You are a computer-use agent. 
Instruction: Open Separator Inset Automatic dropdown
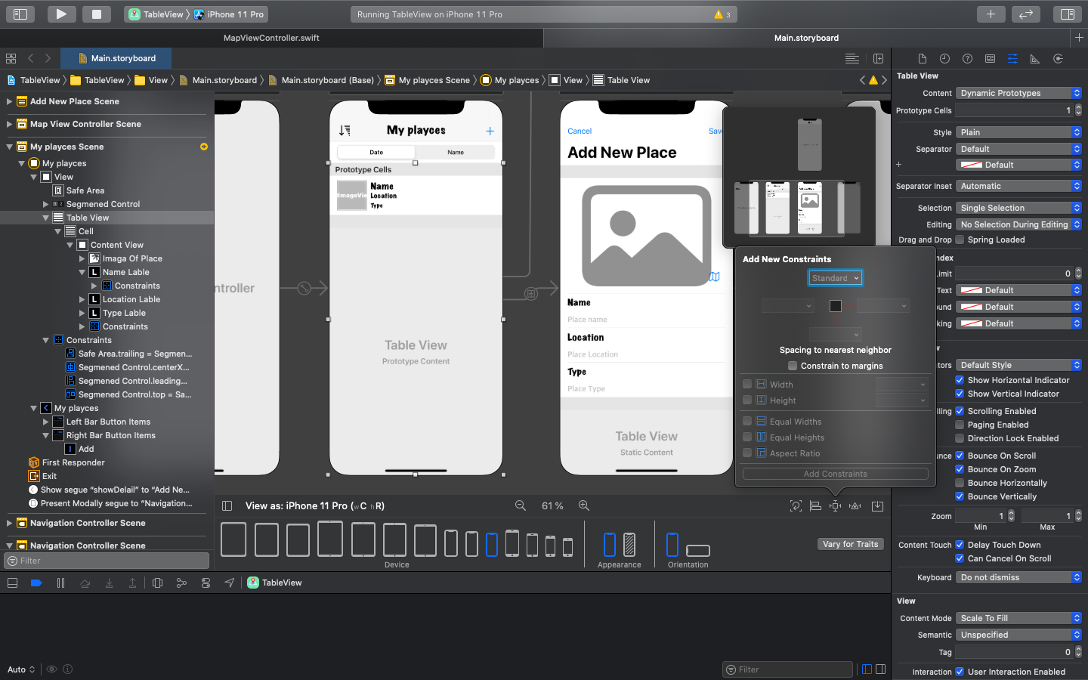(x=1018, y=186)
